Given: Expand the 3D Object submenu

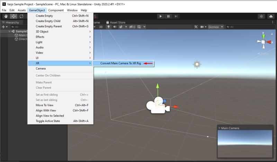Looking at the screenshot, I should click(60, 31).
